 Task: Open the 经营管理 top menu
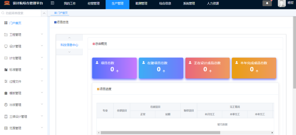tap(93, 4)
